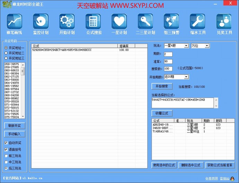
Task: Click the 开始计划 gears icon
Action: pyautogui.click(x=67, y=22)
